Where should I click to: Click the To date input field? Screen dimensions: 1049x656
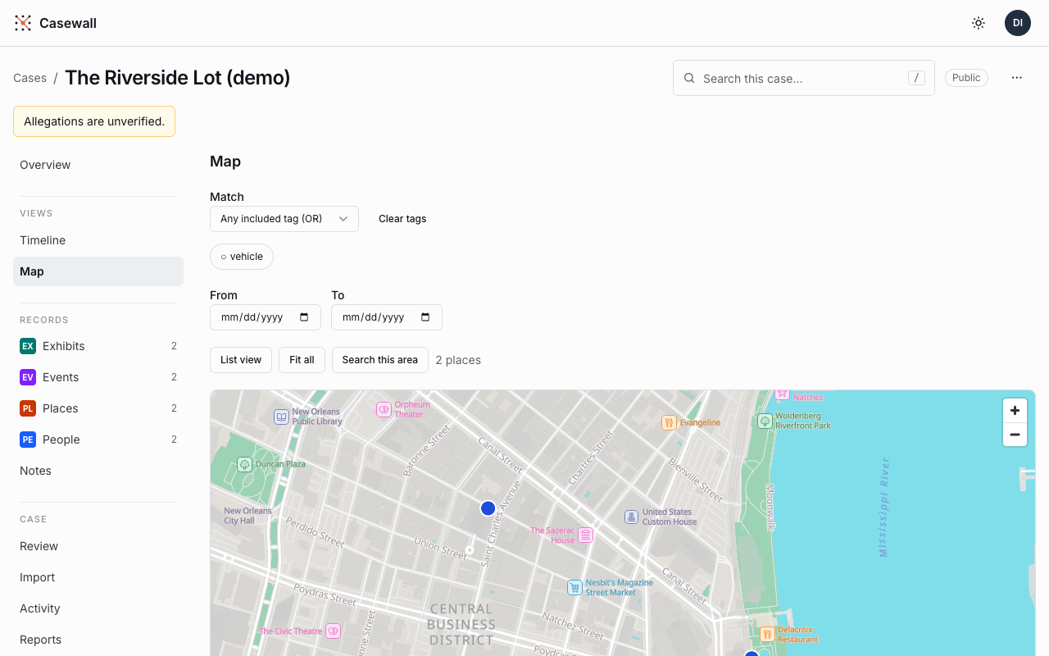[387, 317]
